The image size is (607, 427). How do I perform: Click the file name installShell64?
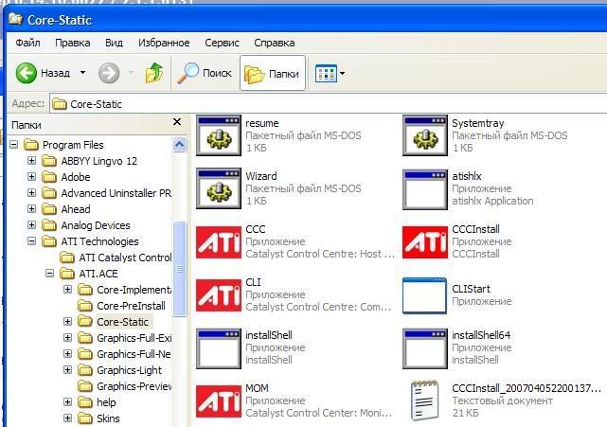pyautogui.click(x=481, y=335)
